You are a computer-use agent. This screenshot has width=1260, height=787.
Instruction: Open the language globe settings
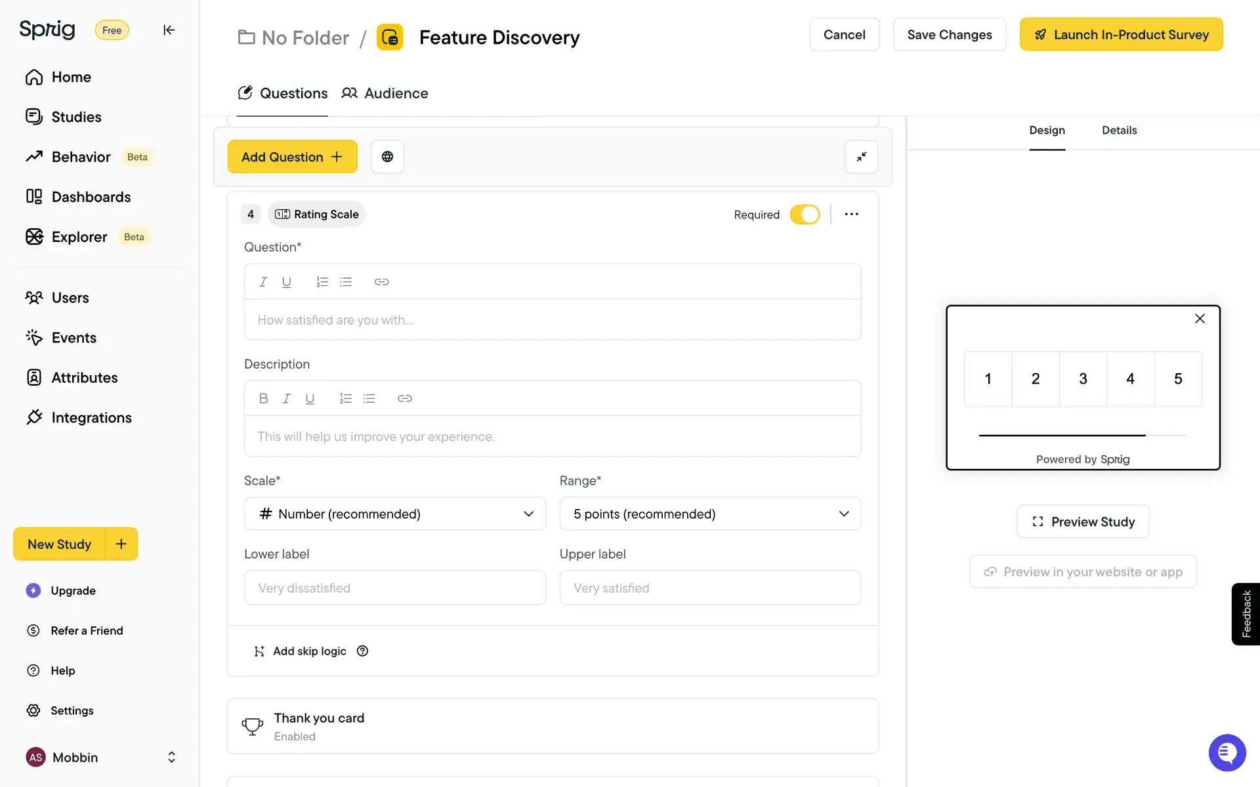[x=387, y=157]
